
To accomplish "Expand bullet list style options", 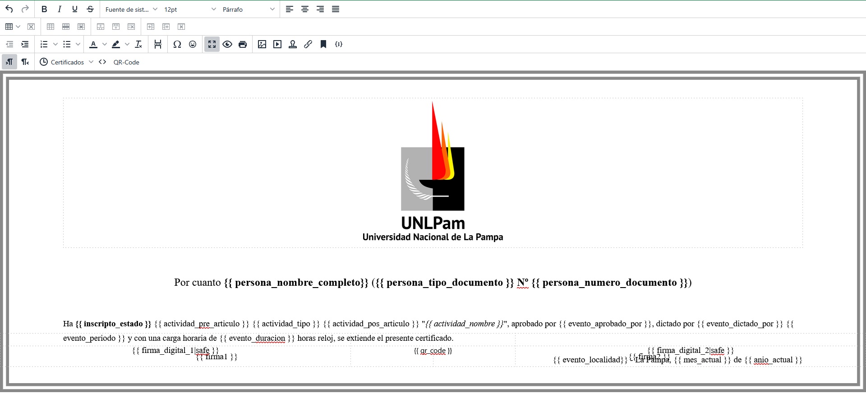I will pyautogui.click(x=78, y=44).
